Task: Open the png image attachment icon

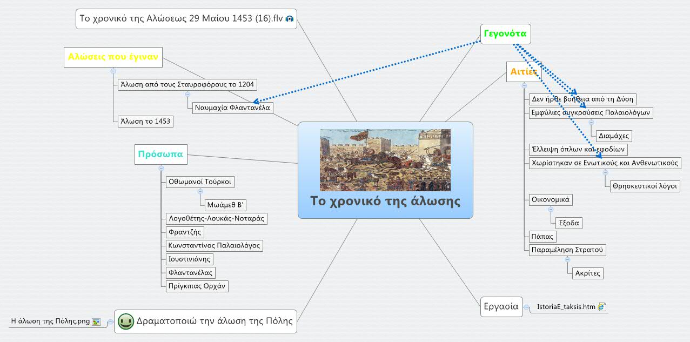Action: click(x=96, y=321)
